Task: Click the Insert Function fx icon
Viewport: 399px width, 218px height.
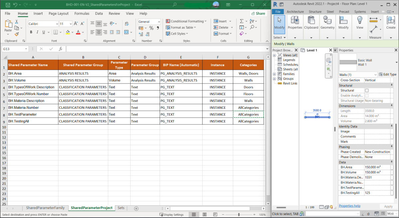Action: (61, 49)
